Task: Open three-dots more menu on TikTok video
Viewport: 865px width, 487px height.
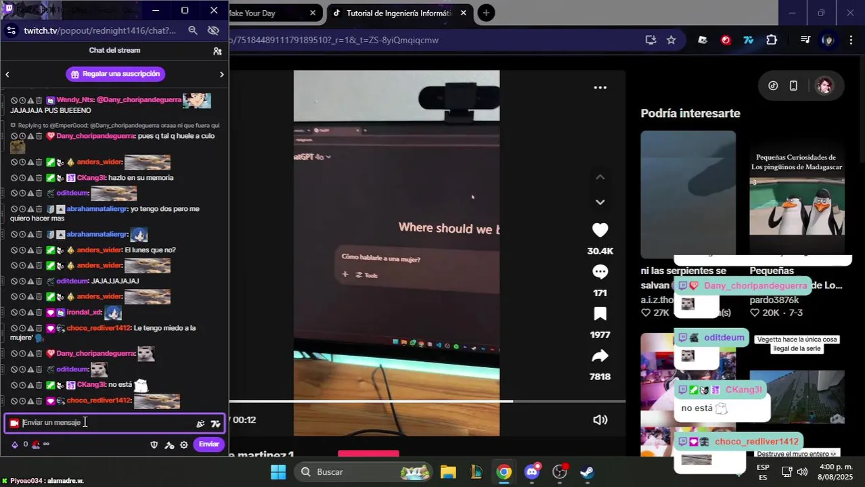Action: tap(600, 87)
